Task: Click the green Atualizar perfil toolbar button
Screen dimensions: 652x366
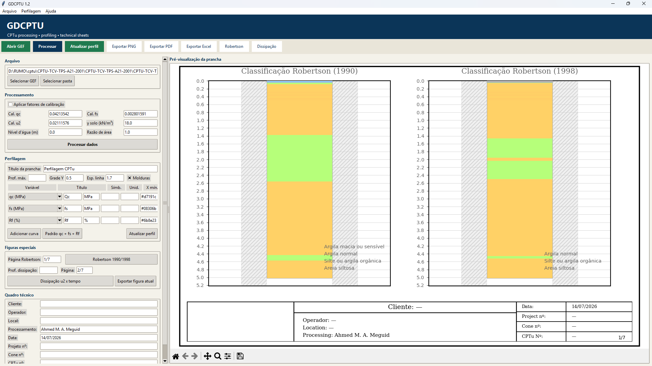Action: 84,46
